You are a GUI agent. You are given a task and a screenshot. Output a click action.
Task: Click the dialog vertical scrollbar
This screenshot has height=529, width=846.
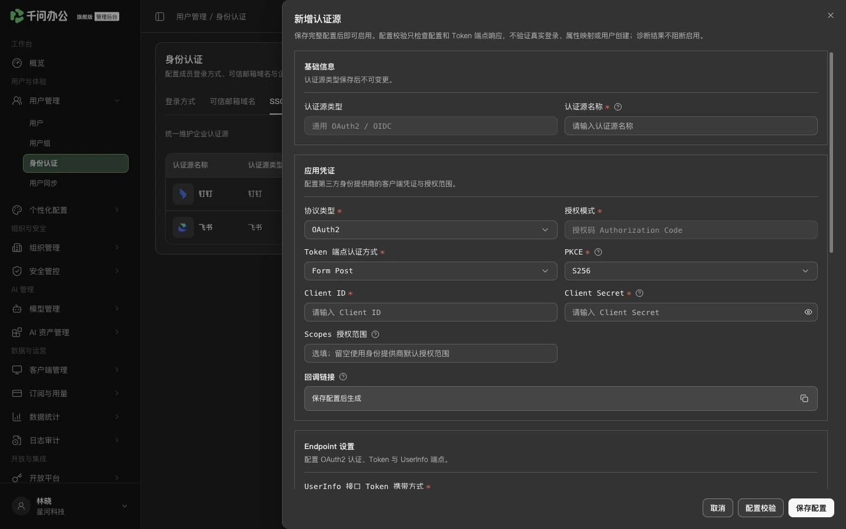click(x=831, y=153)
